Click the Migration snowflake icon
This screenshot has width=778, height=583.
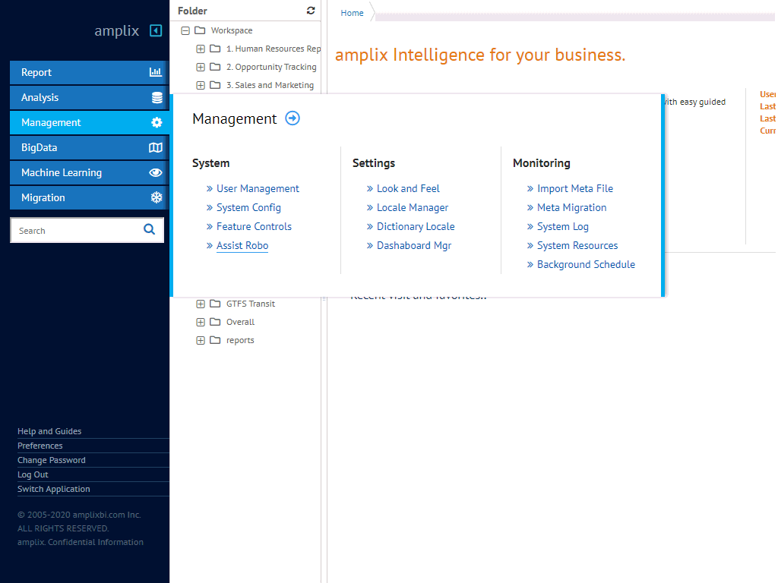(x=157, y=197)
